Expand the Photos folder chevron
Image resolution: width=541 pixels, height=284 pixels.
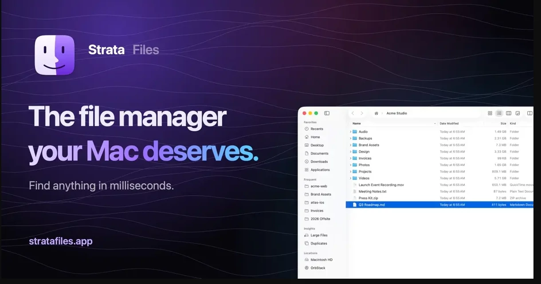click(x=350, y=165)
